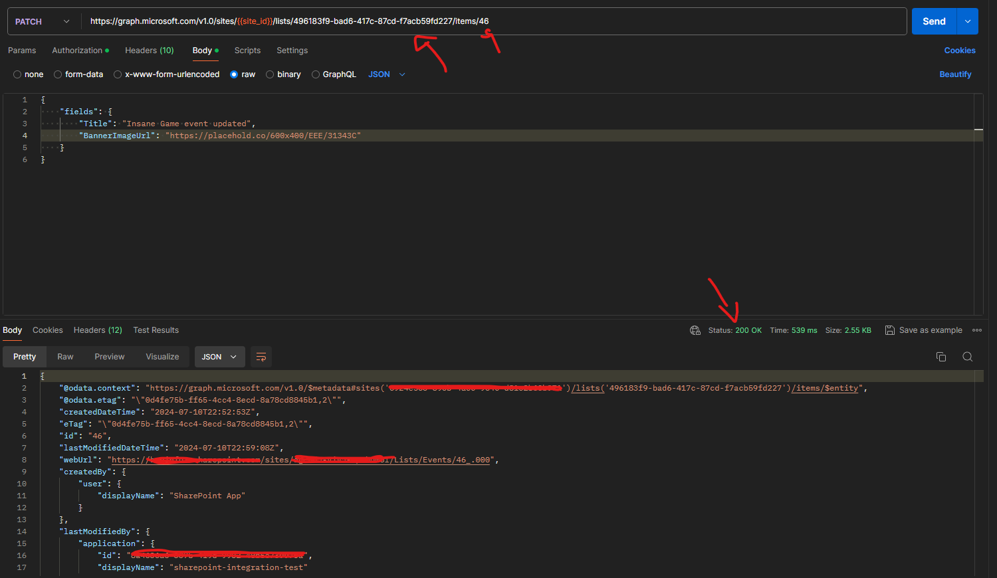Click the "sharepoint-integration-test" displayName value
Screen dimensions: 997x578
(239, 567)
